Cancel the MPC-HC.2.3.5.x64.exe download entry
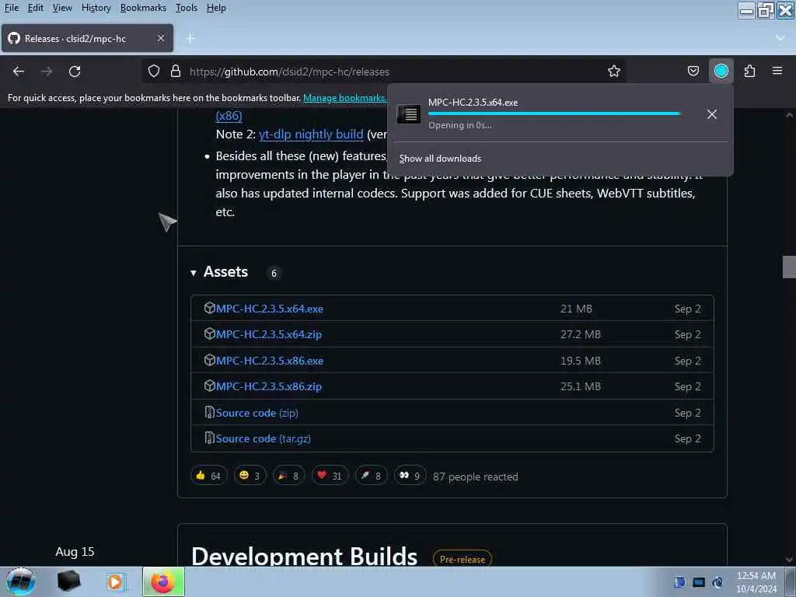Viewport: 796px width, 597px height. [x=712, y=114]
